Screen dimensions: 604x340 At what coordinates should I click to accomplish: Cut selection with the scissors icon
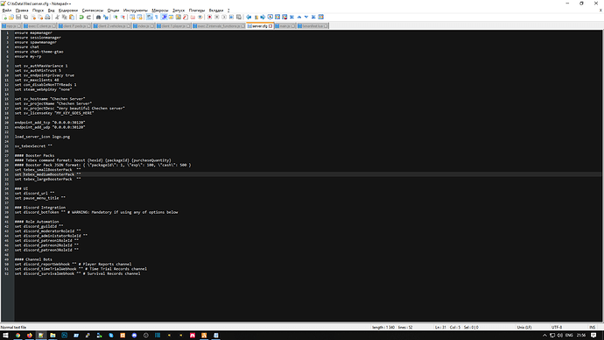pos(57,17)
